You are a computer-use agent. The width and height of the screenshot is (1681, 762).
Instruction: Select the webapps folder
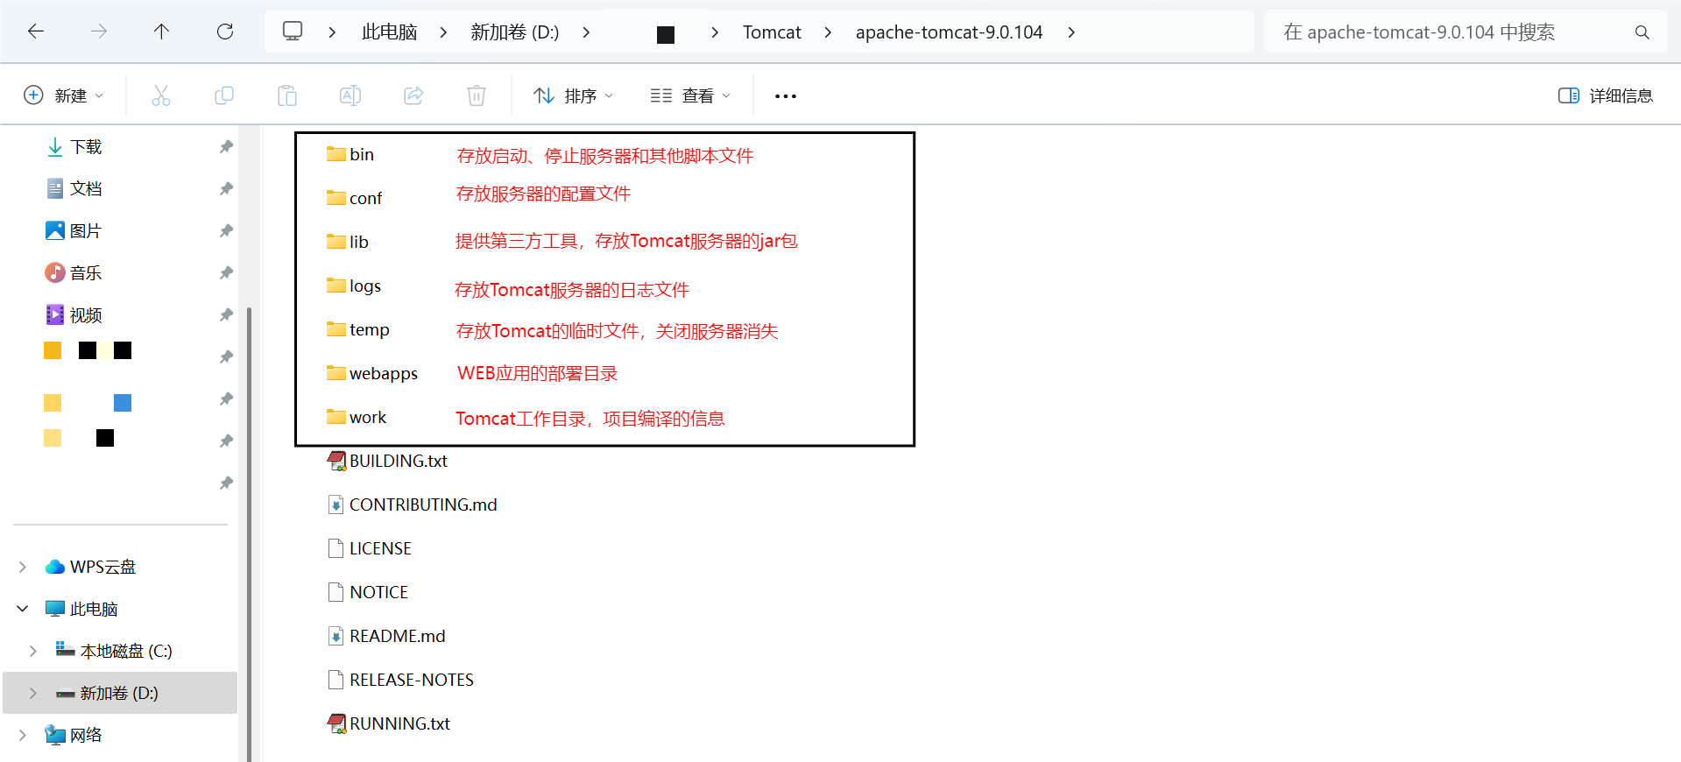click(x=372, y=374)
